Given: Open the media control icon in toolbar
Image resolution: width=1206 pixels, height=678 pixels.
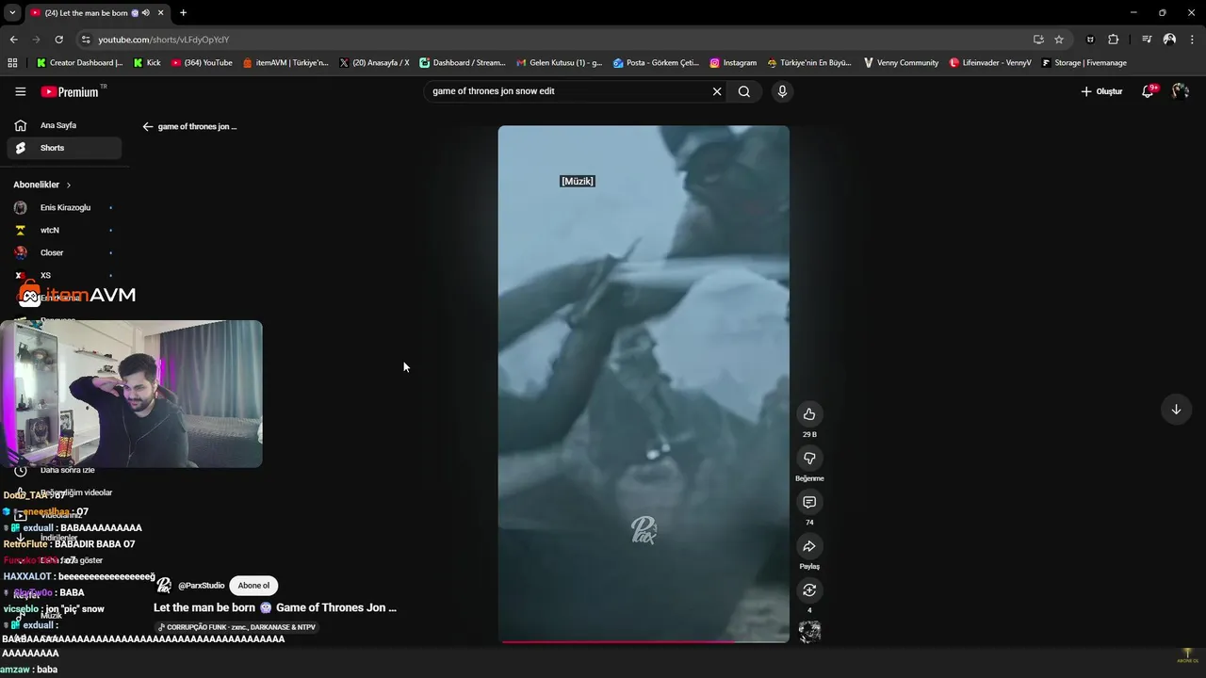Looking at the screenshot, I should pyautogui.click(x=1147, y=40).
